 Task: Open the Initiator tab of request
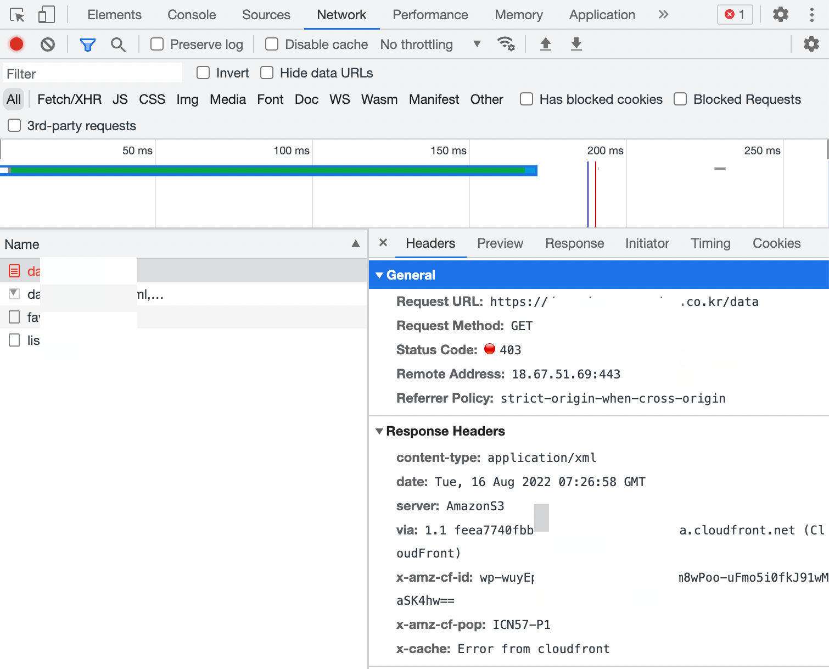[647, 243]
